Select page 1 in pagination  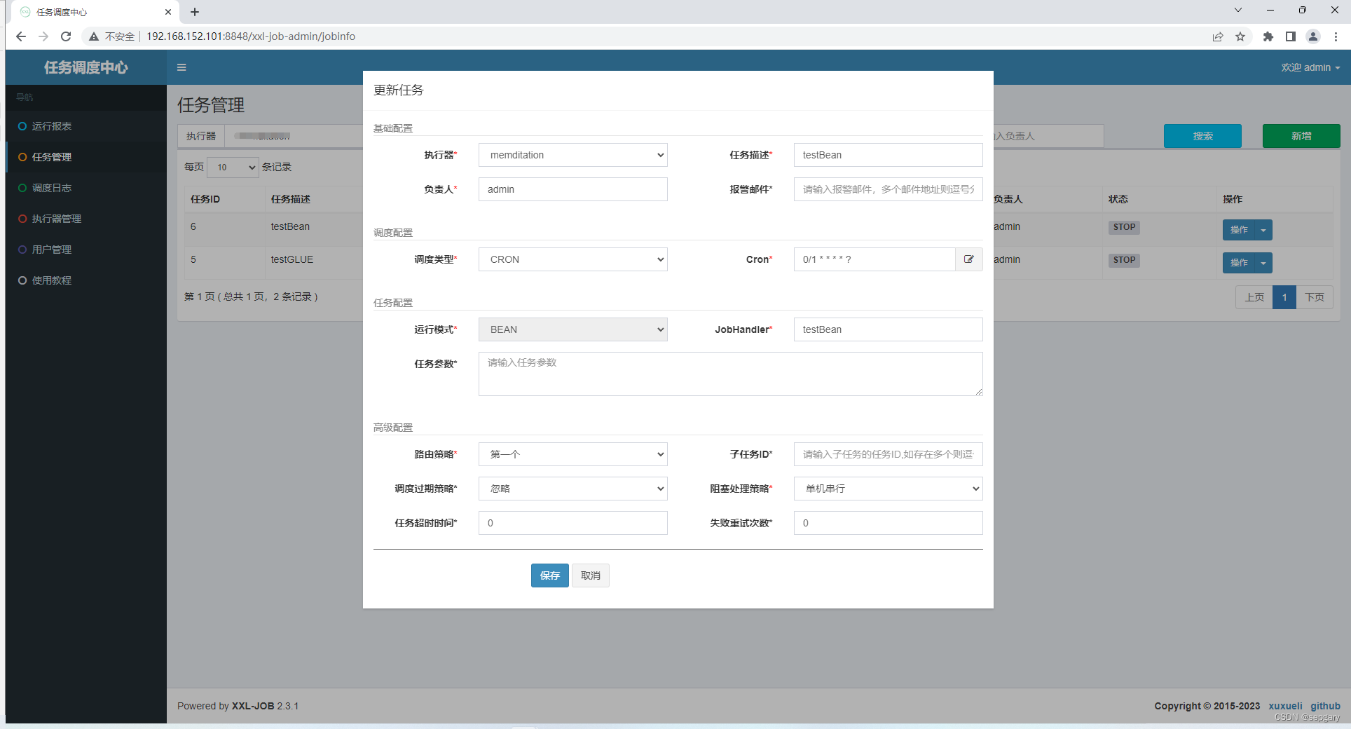click(1284, 297)
